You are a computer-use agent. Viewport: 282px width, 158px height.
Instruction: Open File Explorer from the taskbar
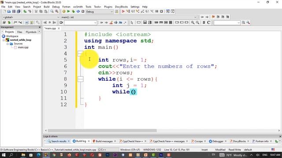pos(23,155)
